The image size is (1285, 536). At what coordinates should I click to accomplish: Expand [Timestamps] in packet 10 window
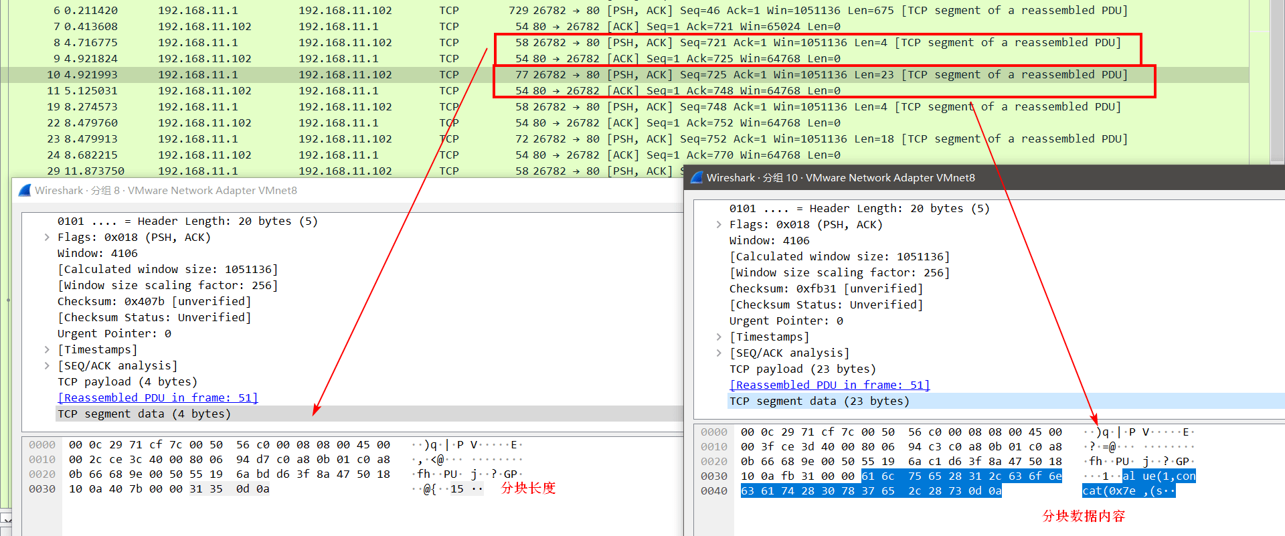[719, 337]
